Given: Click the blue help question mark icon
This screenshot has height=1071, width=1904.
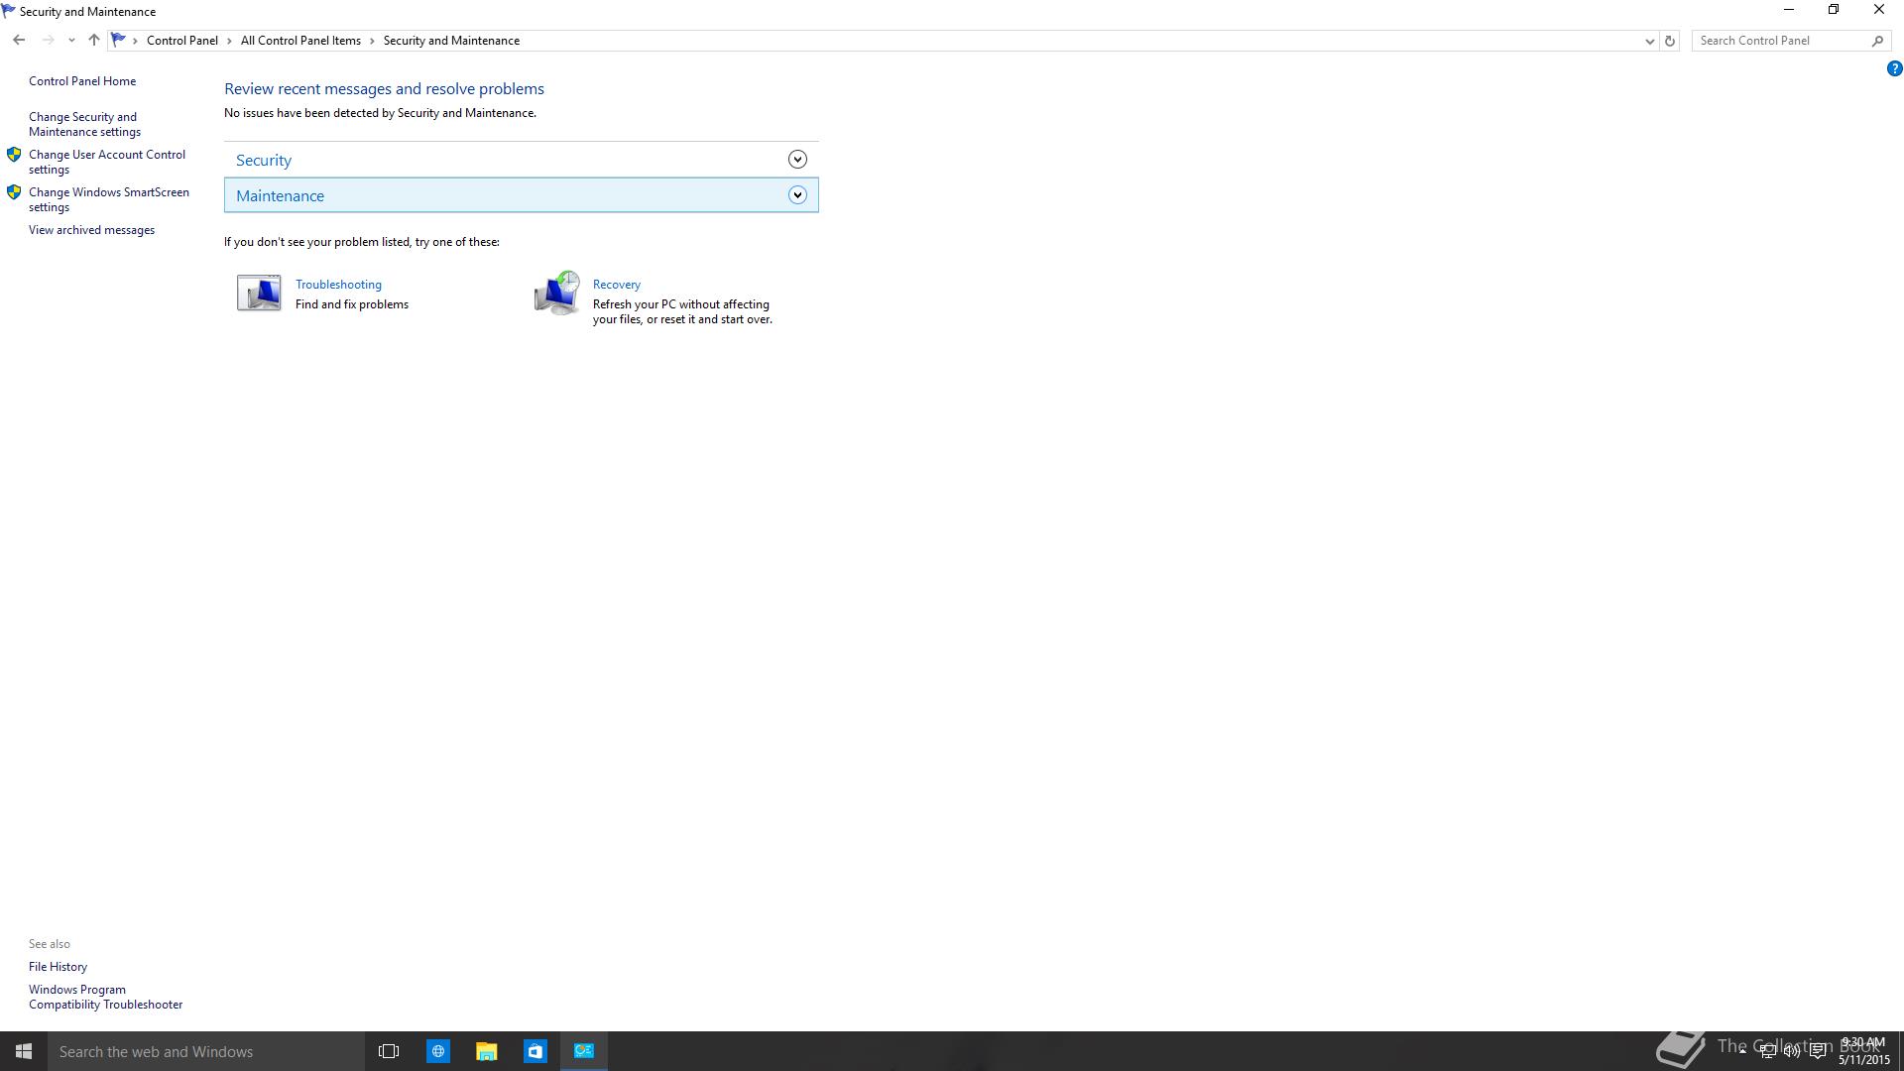Looking at the screenshot, I should tap(1894, 68).
